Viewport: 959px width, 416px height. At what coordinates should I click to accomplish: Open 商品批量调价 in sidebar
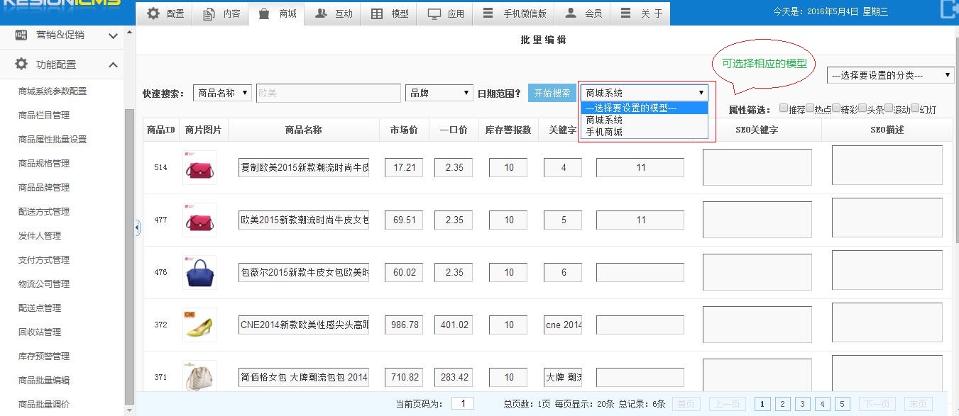44,405
